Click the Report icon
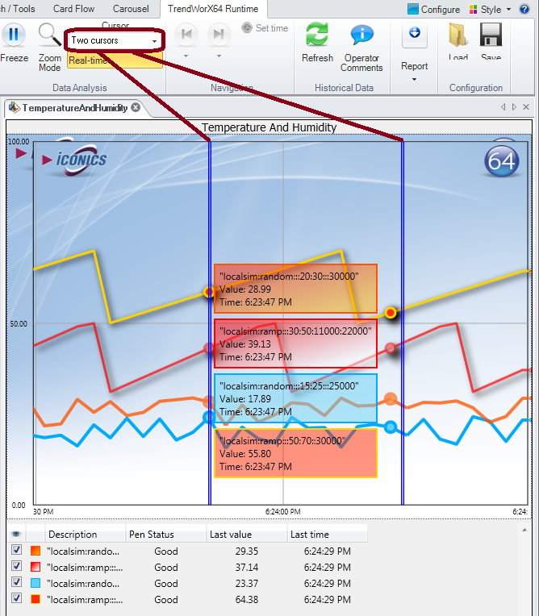The width and height of the screenshot is (539, 616). click(x=415, y=34)
